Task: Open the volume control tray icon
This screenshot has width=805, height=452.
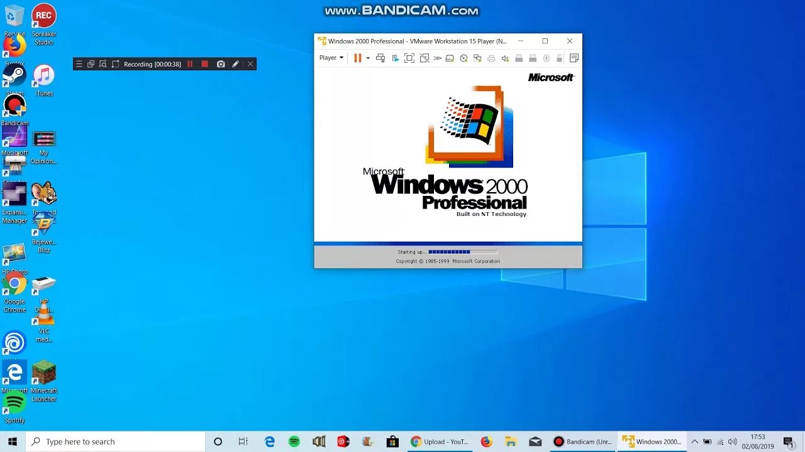Action: tap(732, 441)
